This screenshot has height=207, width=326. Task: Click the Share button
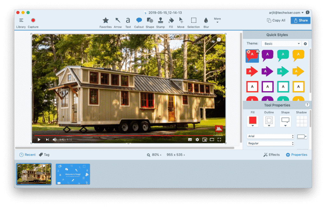coord(300,20)
